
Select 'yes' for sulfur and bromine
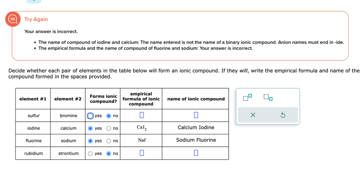(x=90, y=116)
